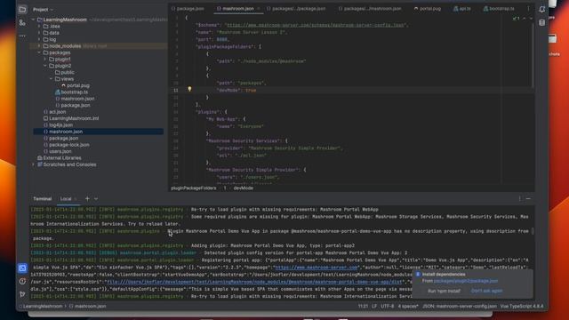Viewport: 569px width, 320px height.
Task: Click the intention lightbulb in the editor gutter
Action: (189, 89)
